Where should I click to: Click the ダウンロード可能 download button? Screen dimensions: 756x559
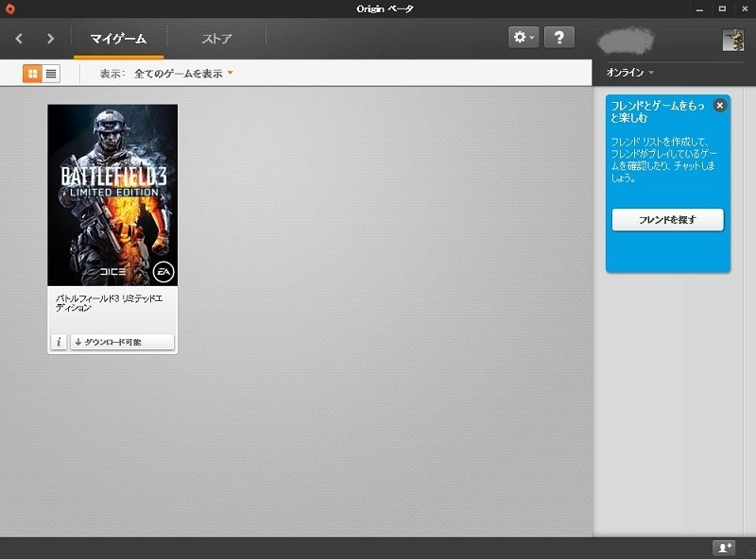(123, 342)
